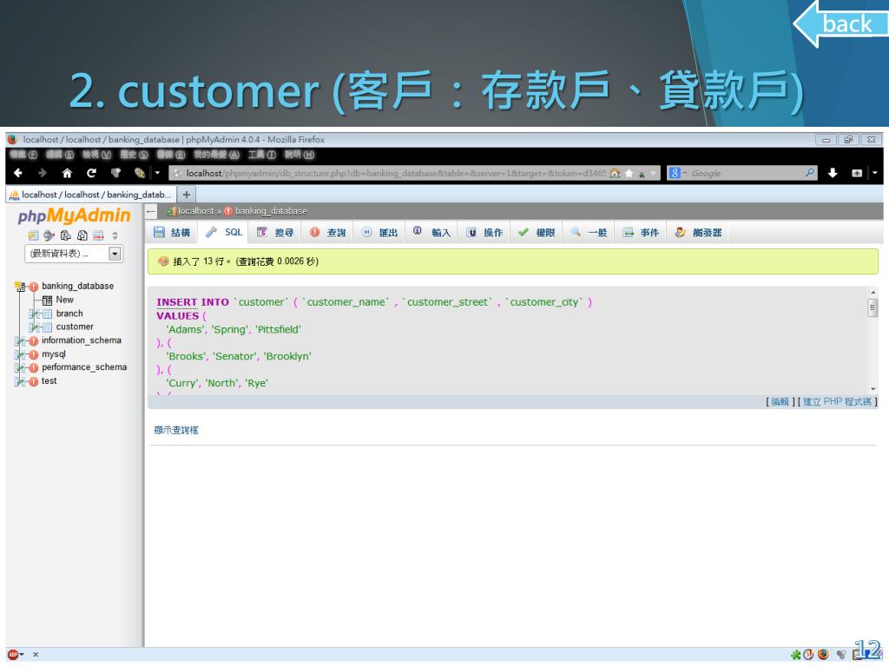Click the customer table icon in tree
This screenshot has width=889, height=667.
click(47, 327)
